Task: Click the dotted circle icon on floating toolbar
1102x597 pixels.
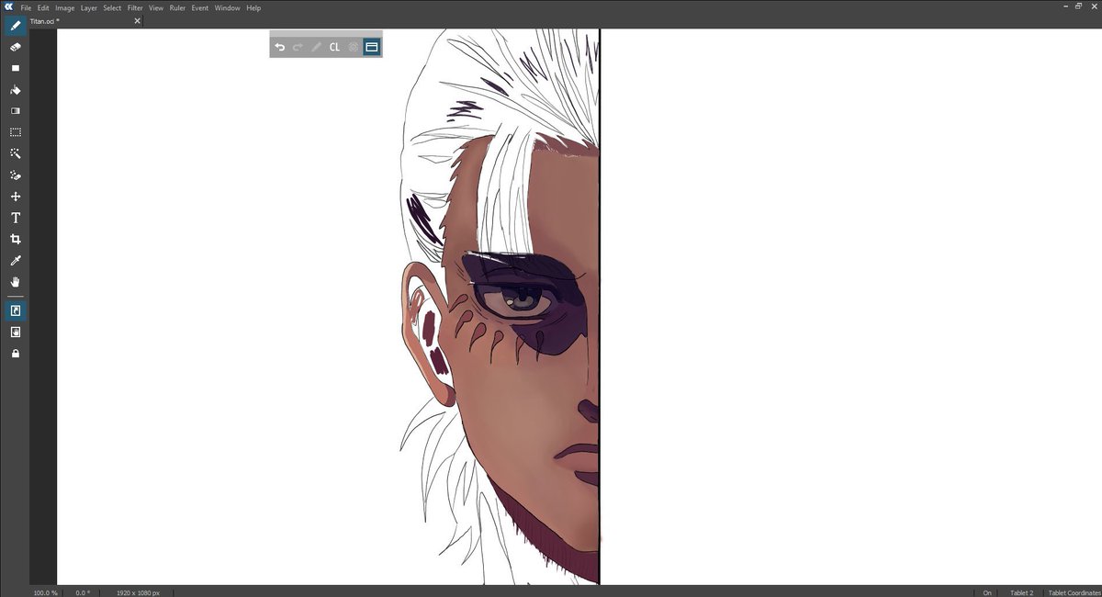Action: point(353,47)
